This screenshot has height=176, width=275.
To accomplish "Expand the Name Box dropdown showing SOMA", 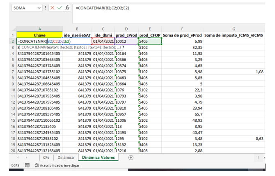I will click(39, 8).
